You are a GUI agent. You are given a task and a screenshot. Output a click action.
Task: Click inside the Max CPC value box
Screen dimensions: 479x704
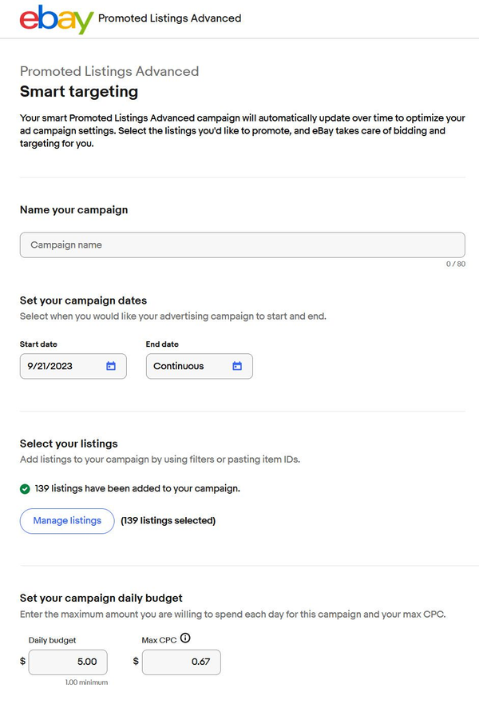tap(180, 662)
